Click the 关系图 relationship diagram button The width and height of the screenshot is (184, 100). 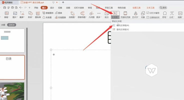point(47,17)
